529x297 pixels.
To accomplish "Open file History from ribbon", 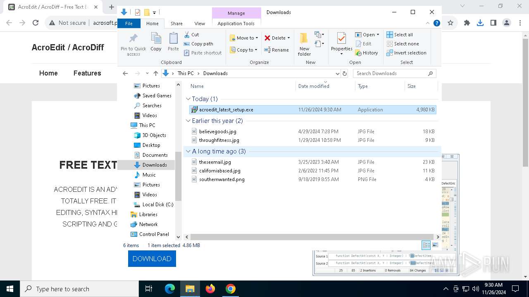I will (367, 53).
